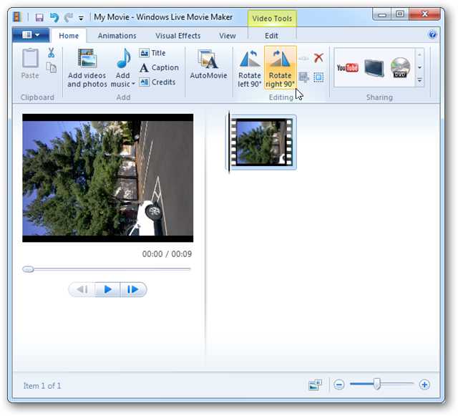Burn movie to DVD icon
The height and width of the screenshot is (416, 458).
pyautogui.click(x=400, y=67)
